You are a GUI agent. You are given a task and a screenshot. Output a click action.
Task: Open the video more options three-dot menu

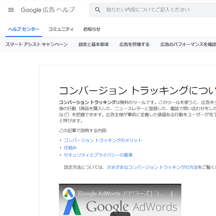[x=172, y=194]
